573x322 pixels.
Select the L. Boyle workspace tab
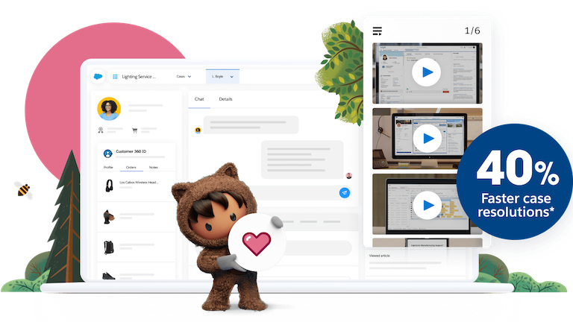coord(222,76)
